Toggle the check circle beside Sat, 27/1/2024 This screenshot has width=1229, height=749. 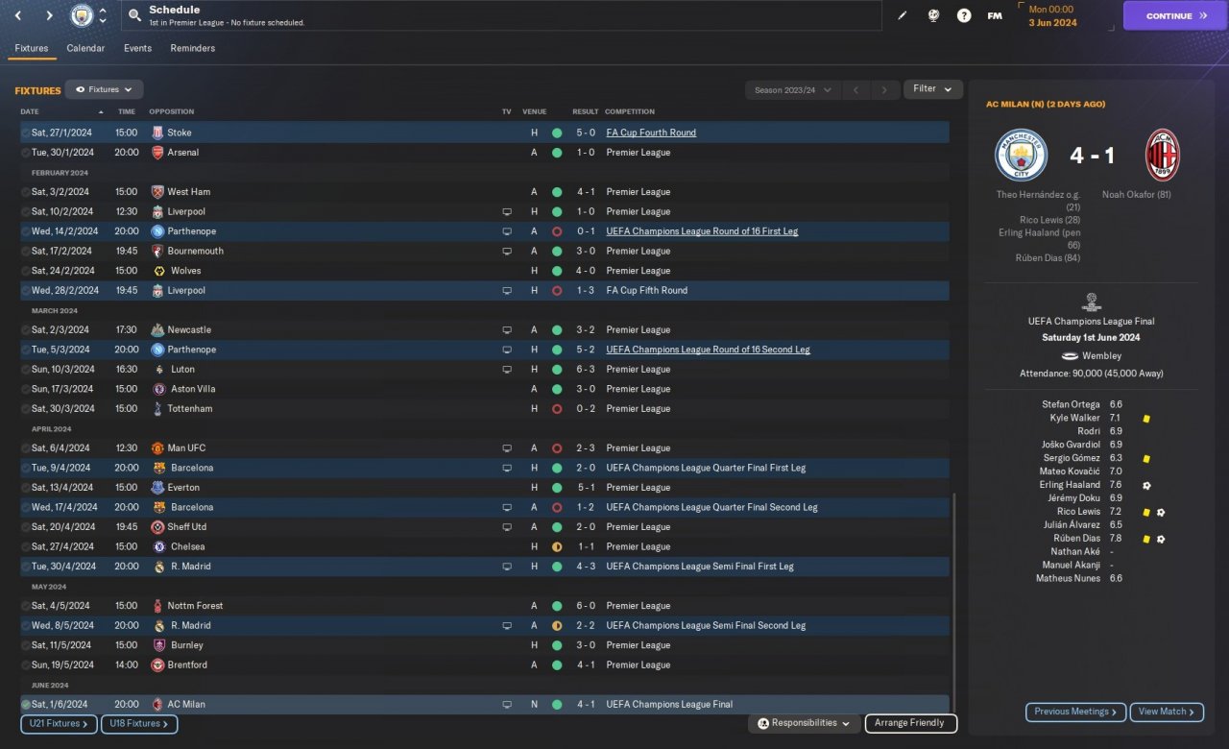(x=25, y=133)
